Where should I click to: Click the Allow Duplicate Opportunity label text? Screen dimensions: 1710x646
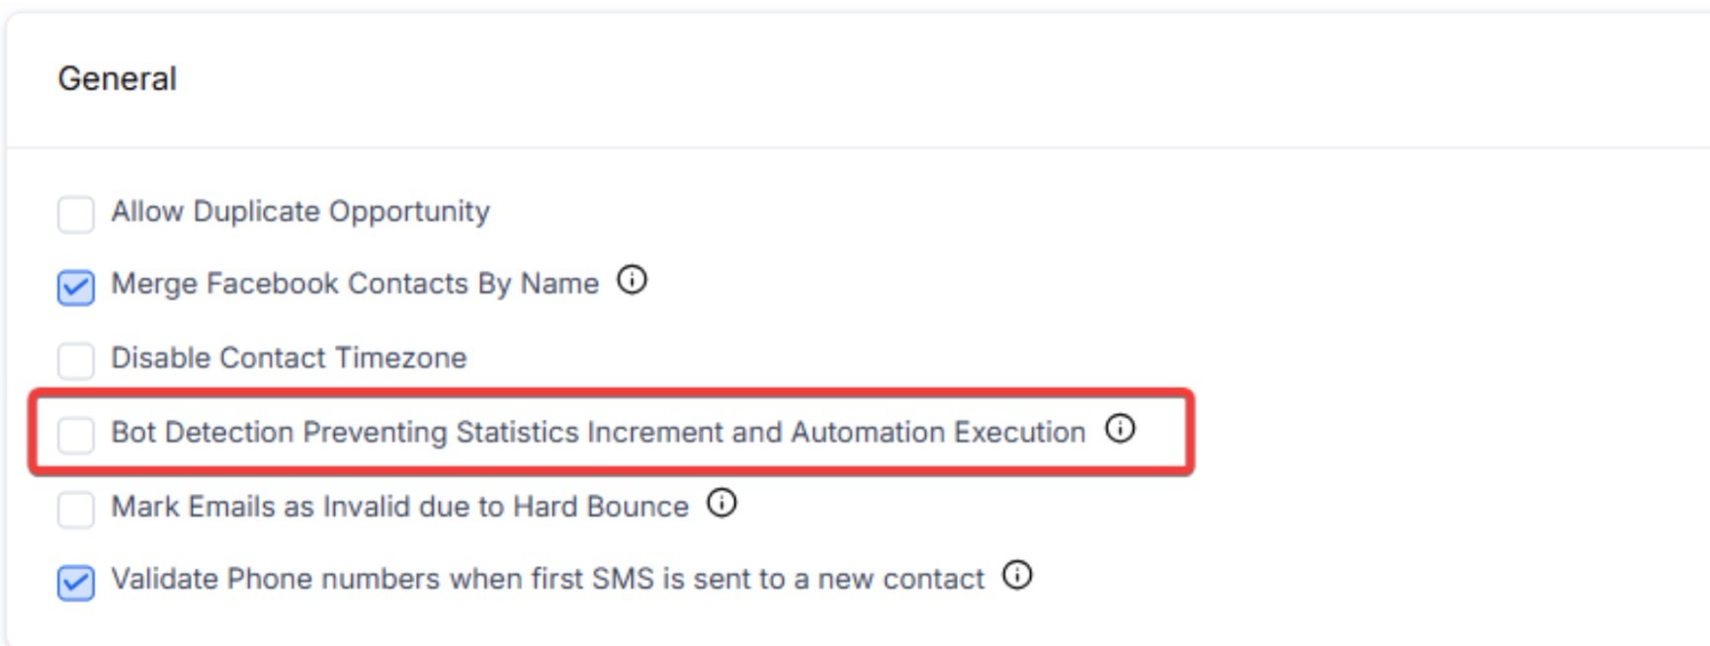300,211
